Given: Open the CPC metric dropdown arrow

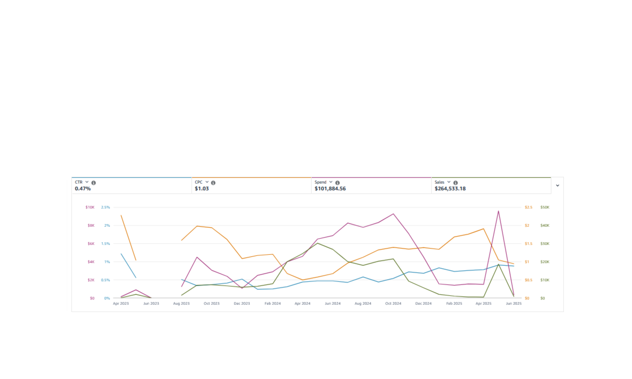Looking at the screenshot, I should click(207, 182).
